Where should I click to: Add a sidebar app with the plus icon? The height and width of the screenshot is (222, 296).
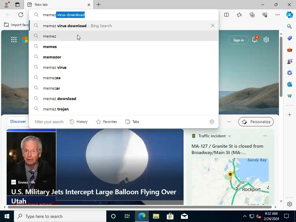coord(289,114)
